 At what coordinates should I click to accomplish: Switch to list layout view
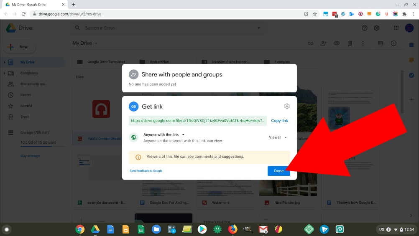point(381,43)
